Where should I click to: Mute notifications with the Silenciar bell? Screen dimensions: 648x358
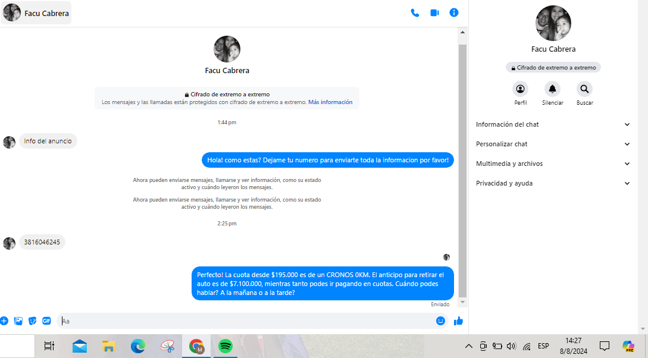click(552, 89)
